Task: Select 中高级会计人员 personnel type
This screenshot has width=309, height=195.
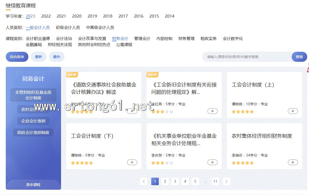Action: [100, 28]
